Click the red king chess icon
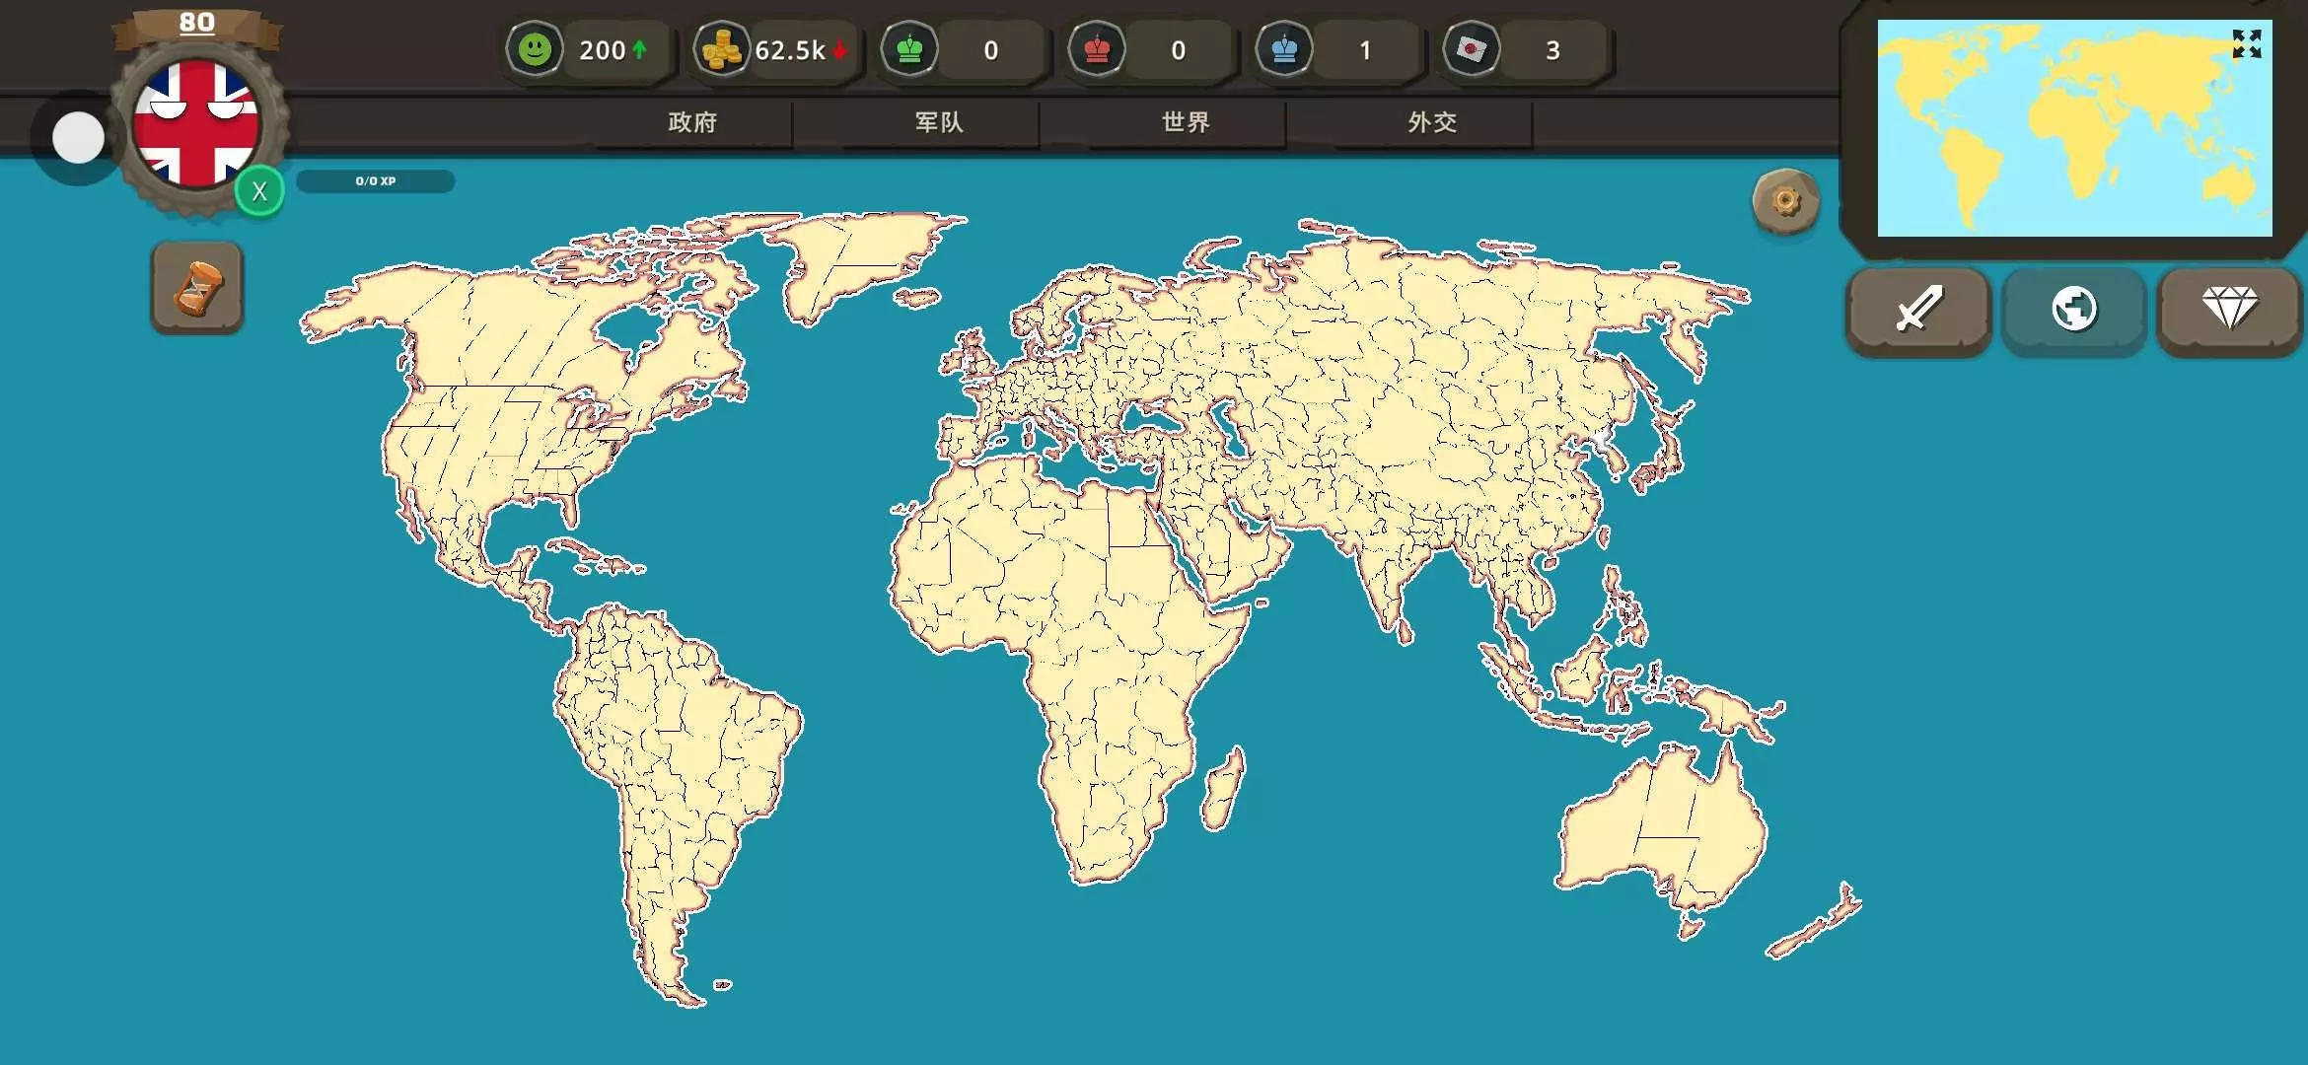Viewport: 2308px width, 1065px height. (1097, 49)
